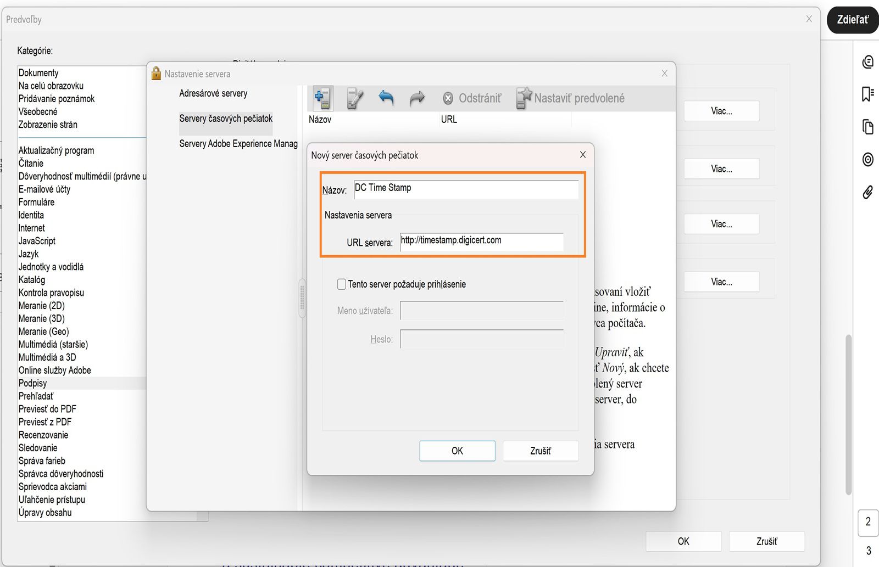Select Recenzovanie category

coord(43,435)
